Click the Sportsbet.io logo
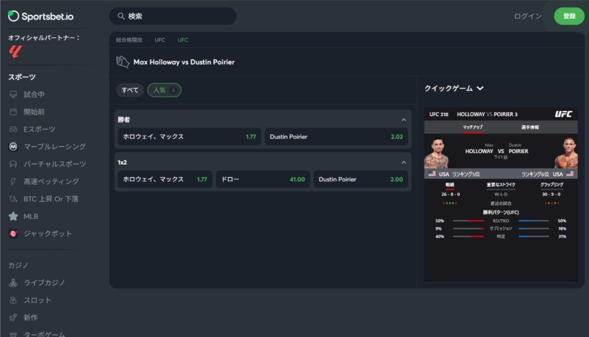589x337 pixels. coord(41,16)
